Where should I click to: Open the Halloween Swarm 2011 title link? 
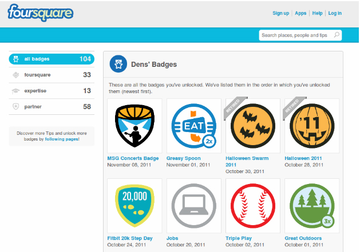coord(247,161)
